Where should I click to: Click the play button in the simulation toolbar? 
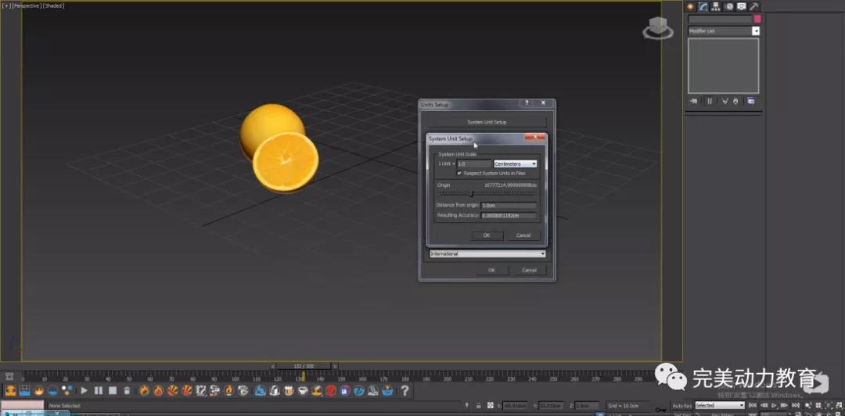pyautogui.click(x=84, y=390)
